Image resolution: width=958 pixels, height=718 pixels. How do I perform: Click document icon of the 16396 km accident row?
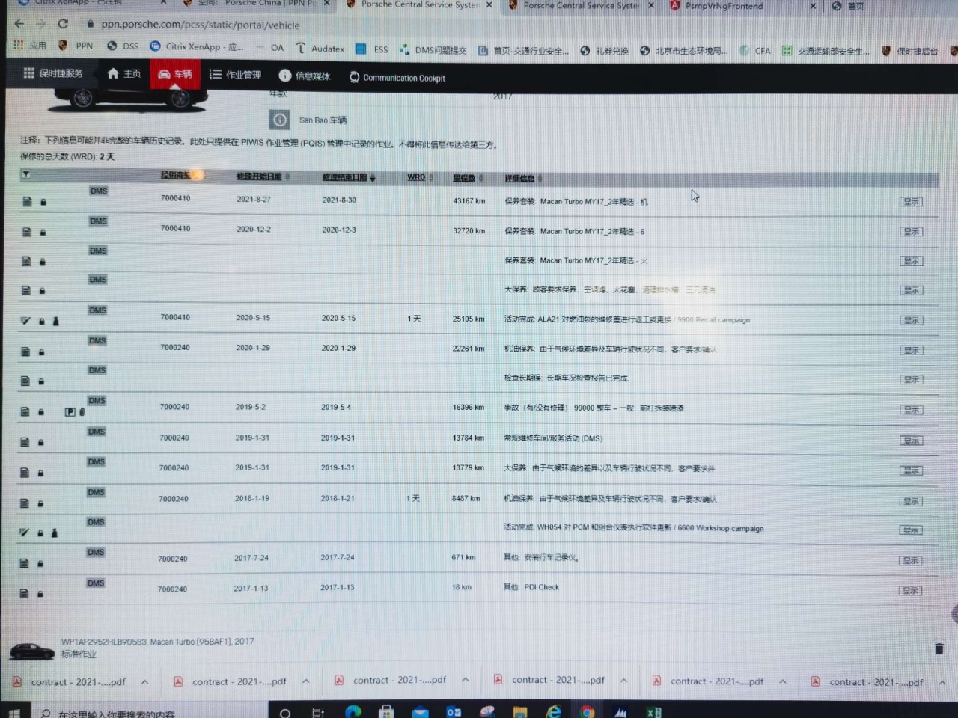25,411
